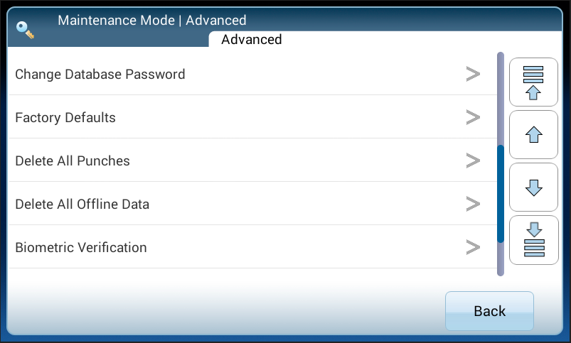Click the Biometric Verification chevron arrow
Screen dimensions: 571x343
pos(473,247)
